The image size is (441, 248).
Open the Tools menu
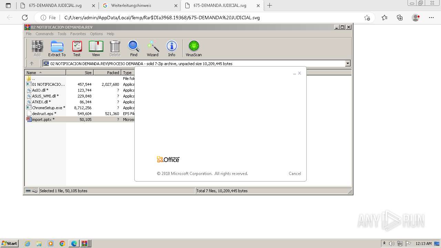click(x=62, y=34)
